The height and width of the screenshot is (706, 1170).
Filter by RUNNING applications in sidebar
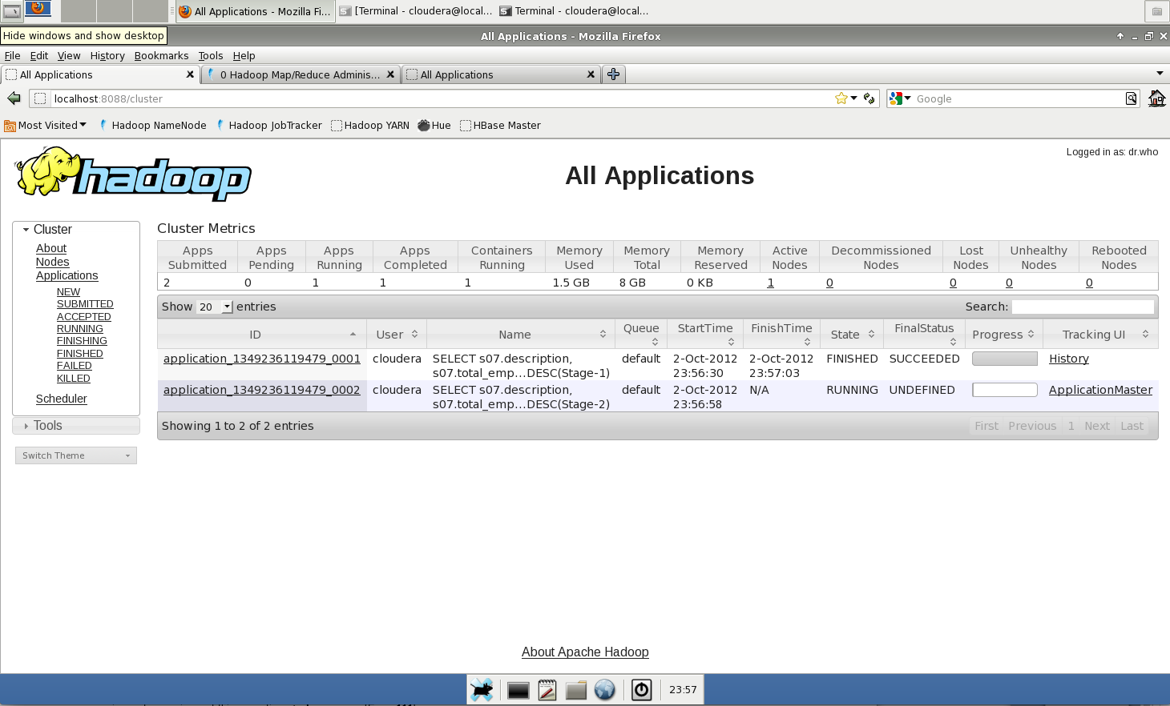point(79,329)
